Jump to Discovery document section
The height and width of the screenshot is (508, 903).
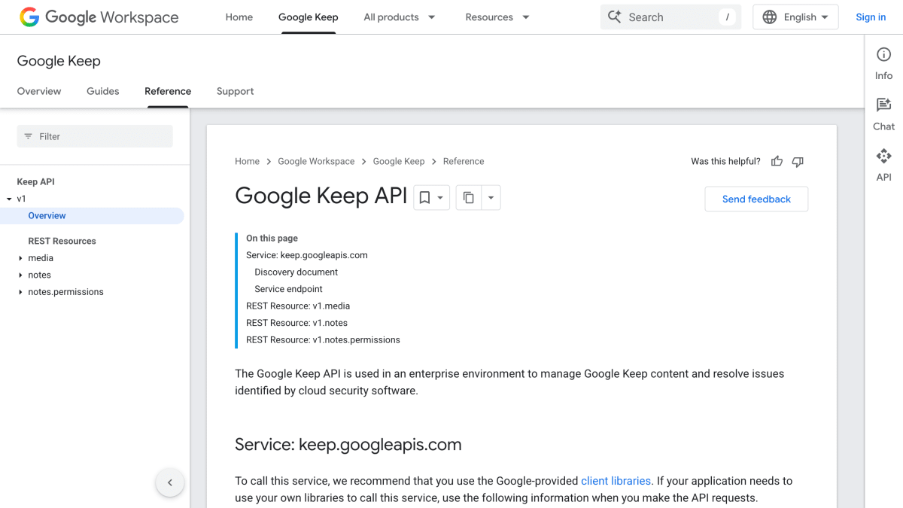pyautogui.click(x=296, y=272)
